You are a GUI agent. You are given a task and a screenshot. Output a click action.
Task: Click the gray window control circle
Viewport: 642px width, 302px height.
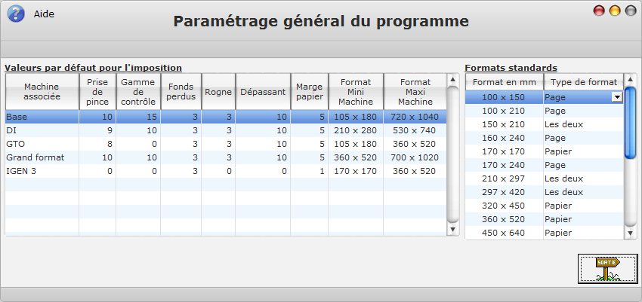click(x=630, y=11)
